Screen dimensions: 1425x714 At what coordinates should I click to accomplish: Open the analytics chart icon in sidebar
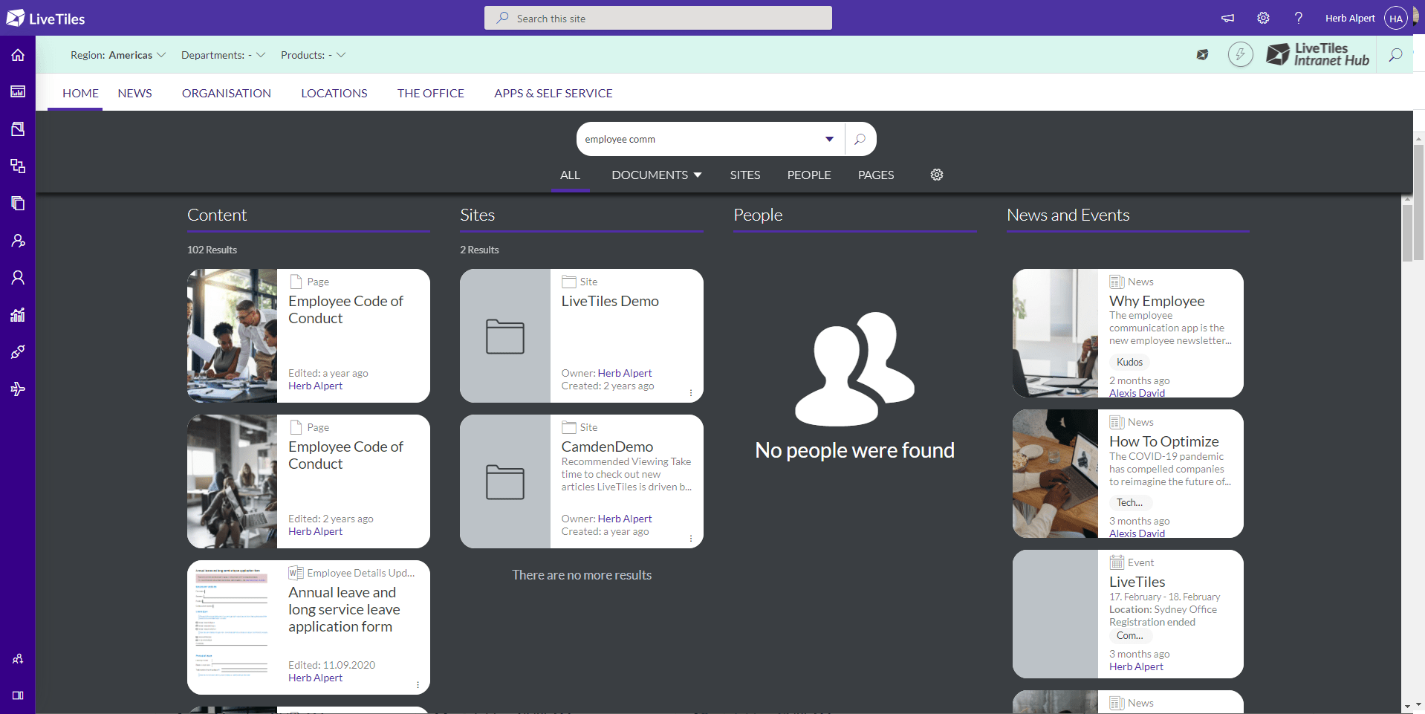(x=18, y=314)
